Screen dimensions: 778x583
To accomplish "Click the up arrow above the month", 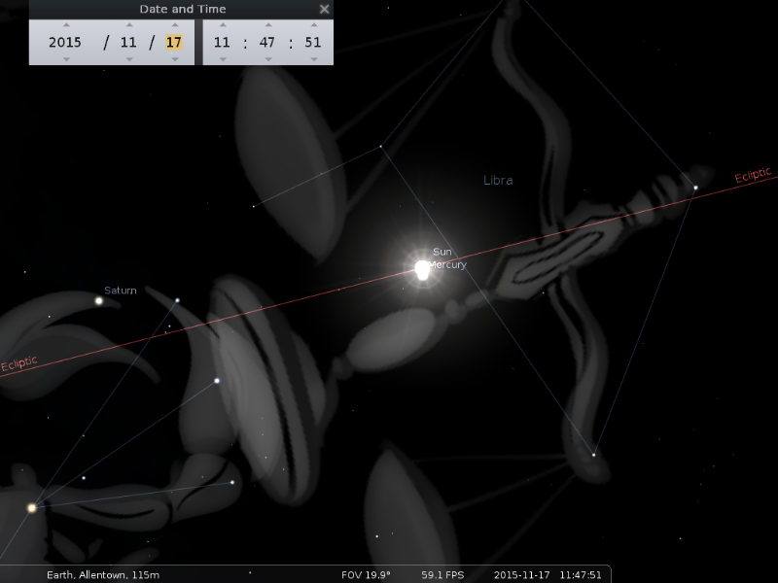I will click(x=128, y=25).
